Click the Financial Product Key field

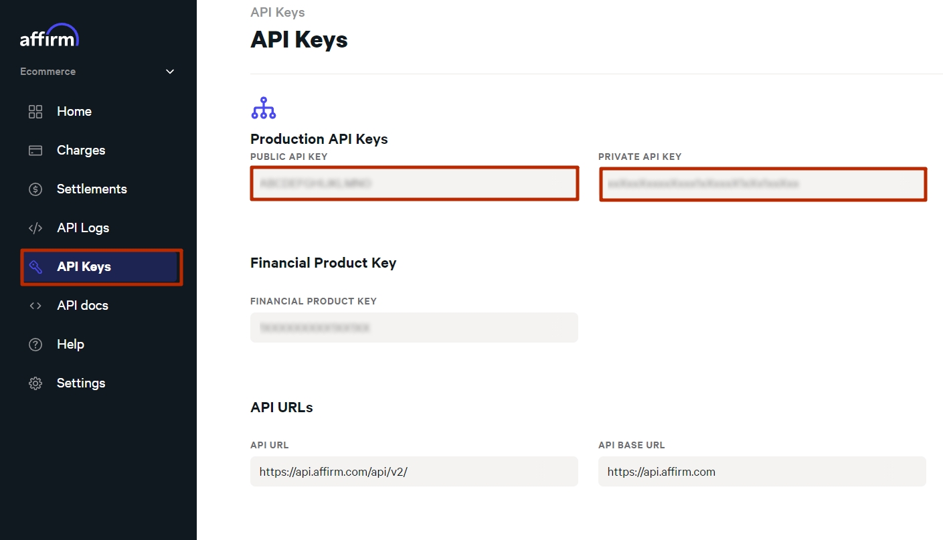click(414, 328)
